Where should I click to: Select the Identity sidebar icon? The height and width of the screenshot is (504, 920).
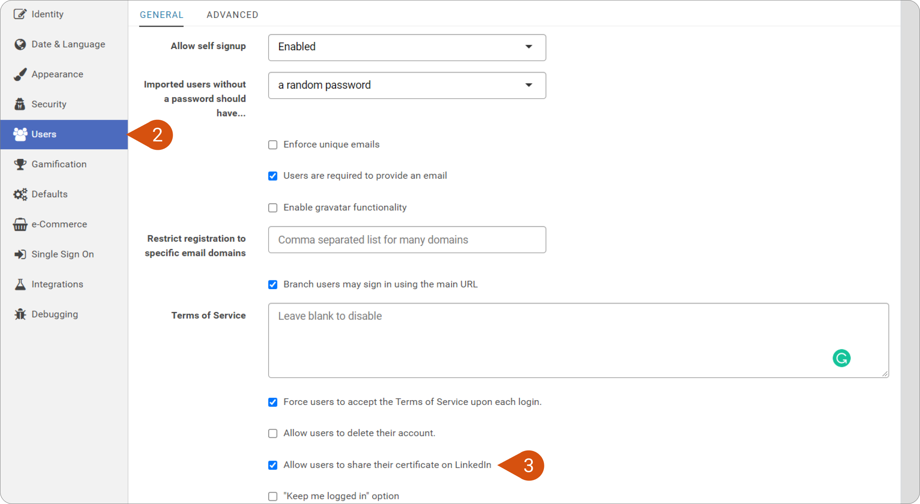(20, 14)
